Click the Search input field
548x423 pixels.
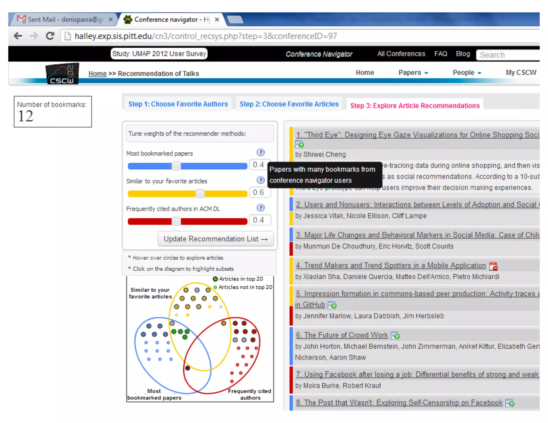pyautogui.click(x=508, y=55)
